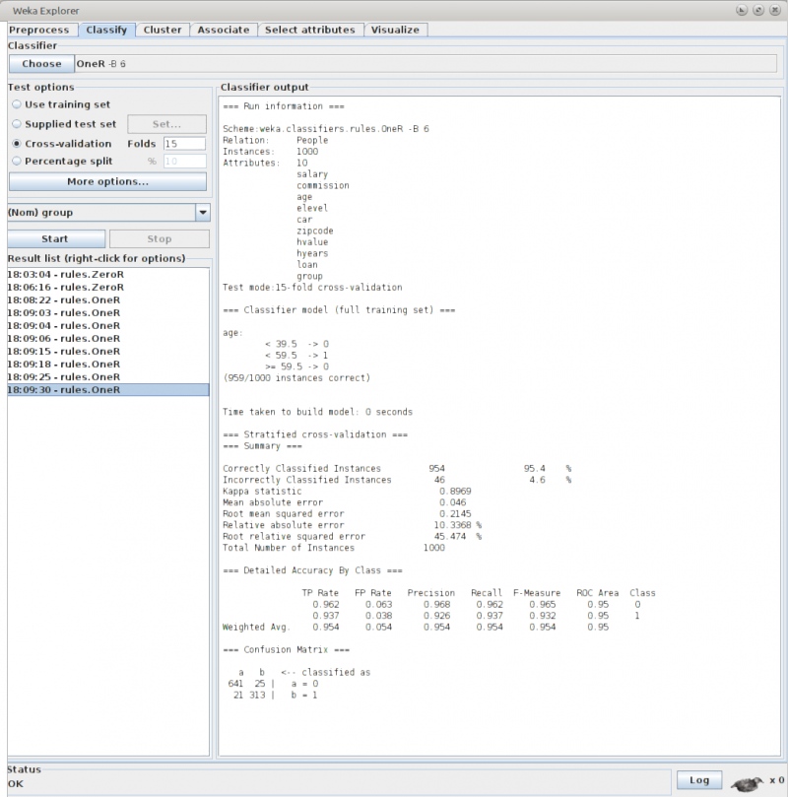Select result 18:06:16 - rules.ZeroR
Screen dimensions: 788x797
point(107,288)
